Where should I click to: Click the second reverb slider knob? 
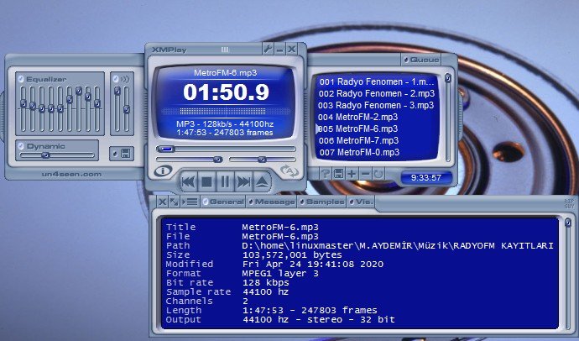pos(126,109)
